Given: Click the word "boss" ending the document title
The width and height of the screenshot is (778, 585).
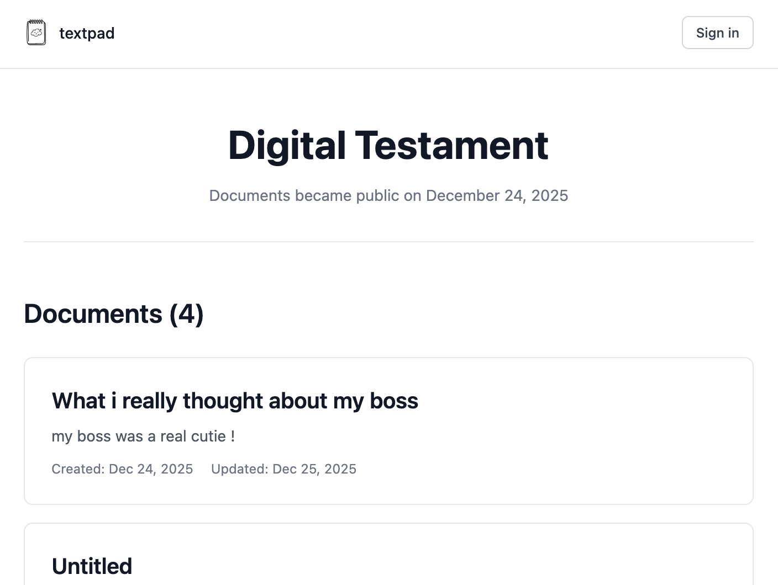Looking at the screenshot, I should 393,401.
